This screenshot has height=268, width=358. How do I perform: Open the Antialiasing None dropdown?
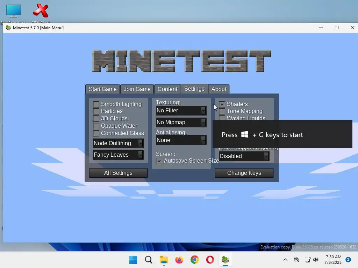(181, 140)
